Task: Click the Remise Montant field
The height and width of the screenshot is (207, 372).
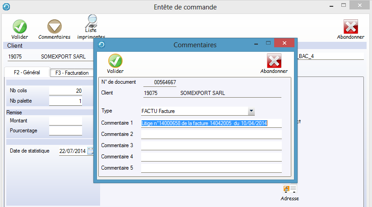Action: (x=65, y=121)
